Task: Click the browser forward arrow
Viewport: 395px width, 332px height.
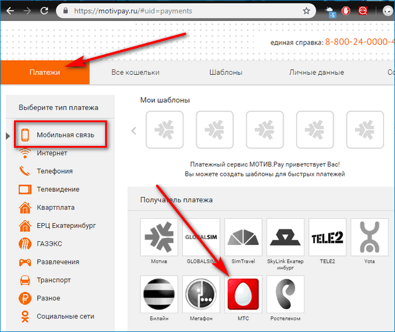Action: pyautogui.click(x=27, y=10)
